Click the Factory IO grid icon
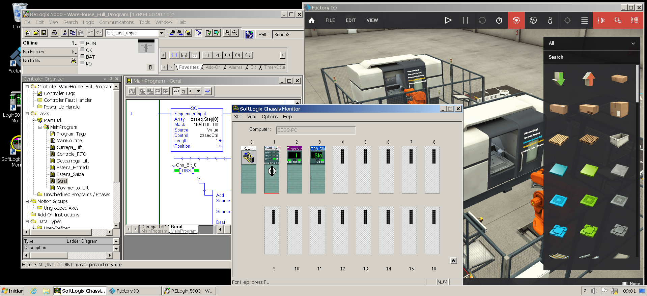 [635, 20]
